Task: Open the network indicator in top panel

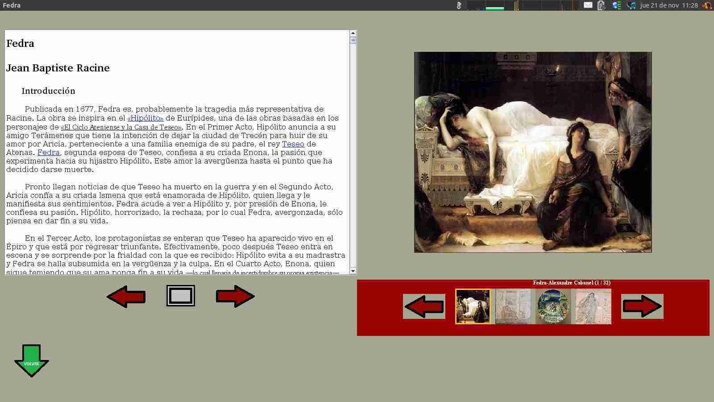Action: click(x=617, y=5)
